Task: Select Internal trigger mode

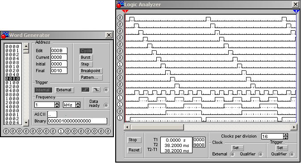Action: click(x=43, y=90)
